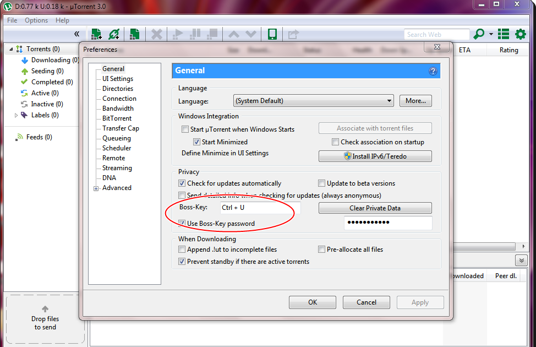Select UI Settings in preferences tree
The width and height of the screenshot is (536, 347).
pyautogui.click(x=118, y=79)
